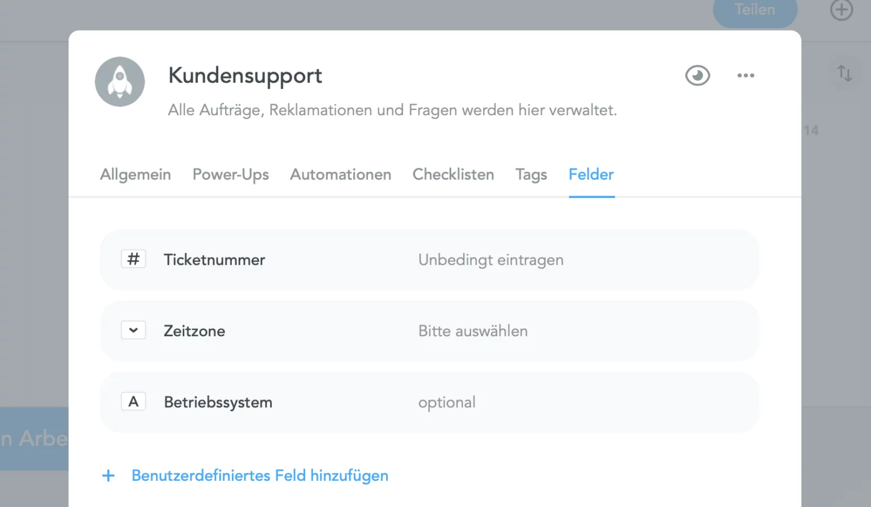Screen dimensions: 871x507
Task: Open the Zeitzone field with Bitte auswählen
Action: pyautogui.click(x=429, y=331)
